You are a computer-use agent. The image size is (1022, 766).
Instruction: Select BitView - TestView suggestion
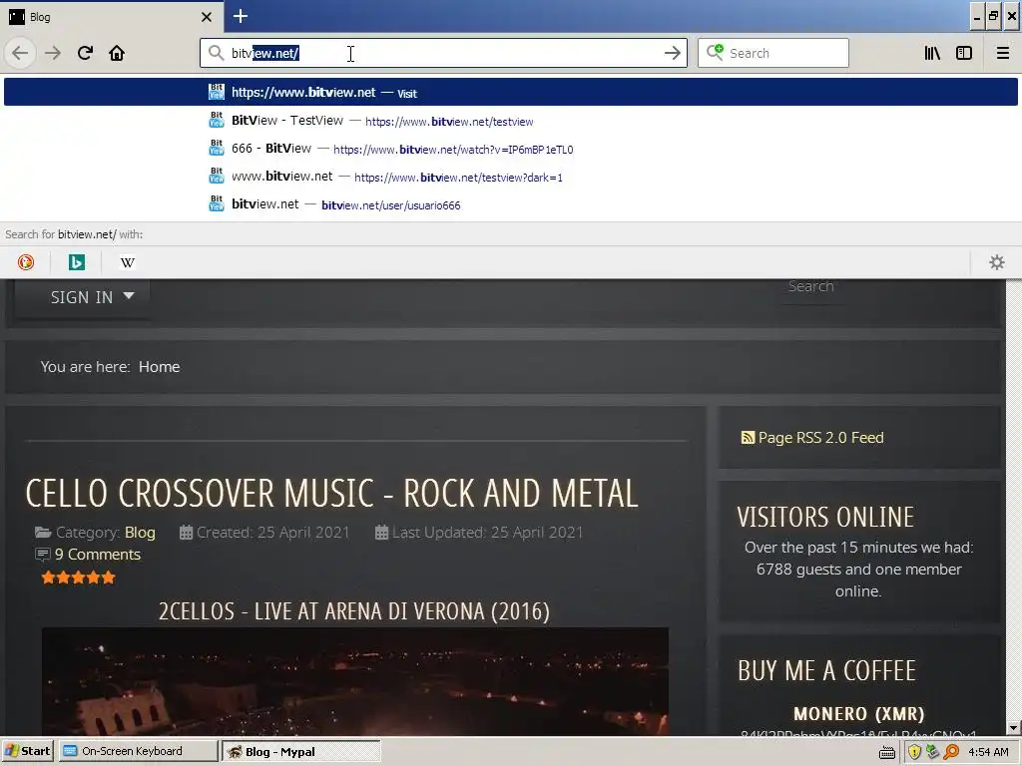pos(511,121)
